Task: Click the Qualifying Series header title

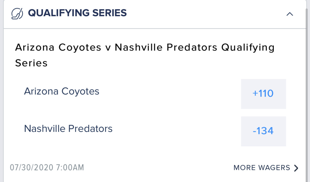Action: (77, 13)
